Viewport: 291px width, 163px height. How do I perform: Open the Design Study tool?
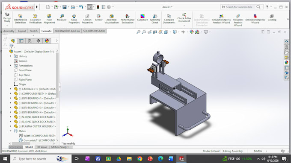coord(7,18)
